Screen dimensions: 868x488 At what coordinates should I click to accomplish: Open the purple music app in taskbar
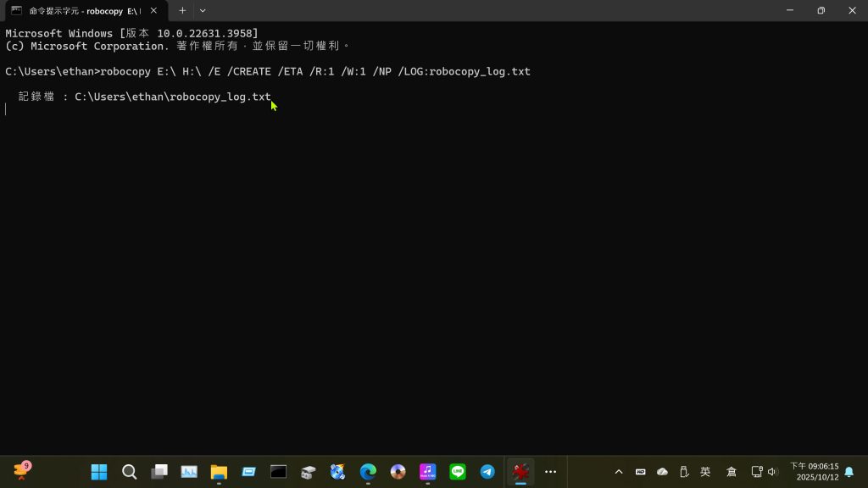pos(427,472)
